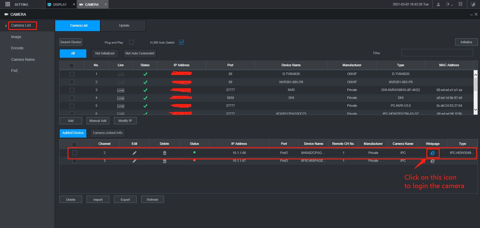This screenshot has height=228, width=480.
Task: Click the QR code icon in top bar
Action: pos(460,4)
